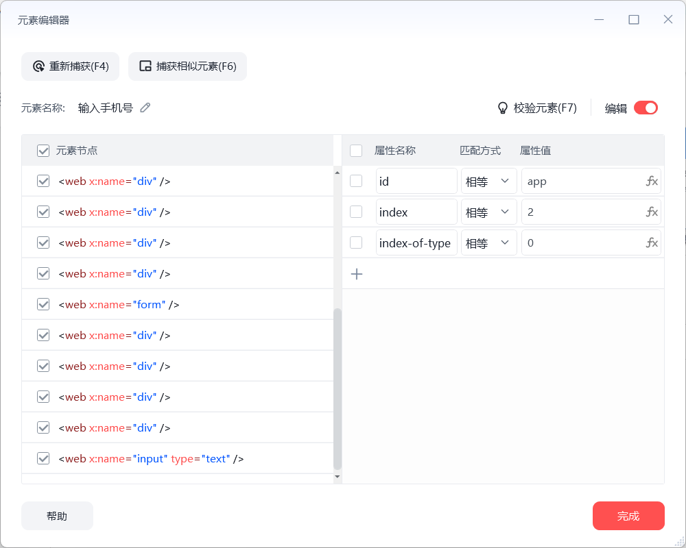Turn off the 编辑 edit switch
This screenshot has width=686, height=548.
[x=646, y=108]
